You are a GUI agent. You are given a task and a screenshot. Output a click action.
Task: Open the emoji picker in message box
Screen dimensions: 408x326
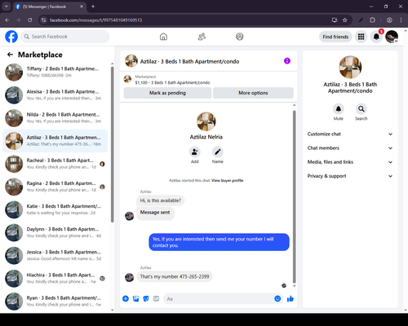(277, 299)
